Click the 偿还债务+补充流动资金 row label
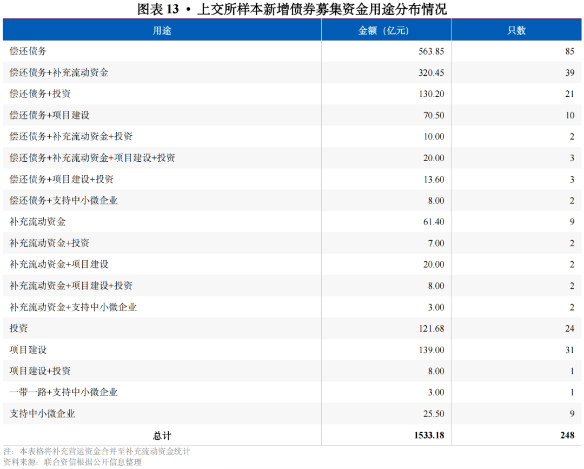Viewport: 584px width, 469px height. click(x=59, y=72)
